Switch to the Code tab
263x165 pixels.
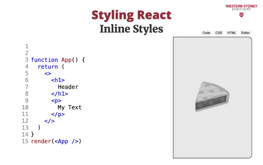206,33
